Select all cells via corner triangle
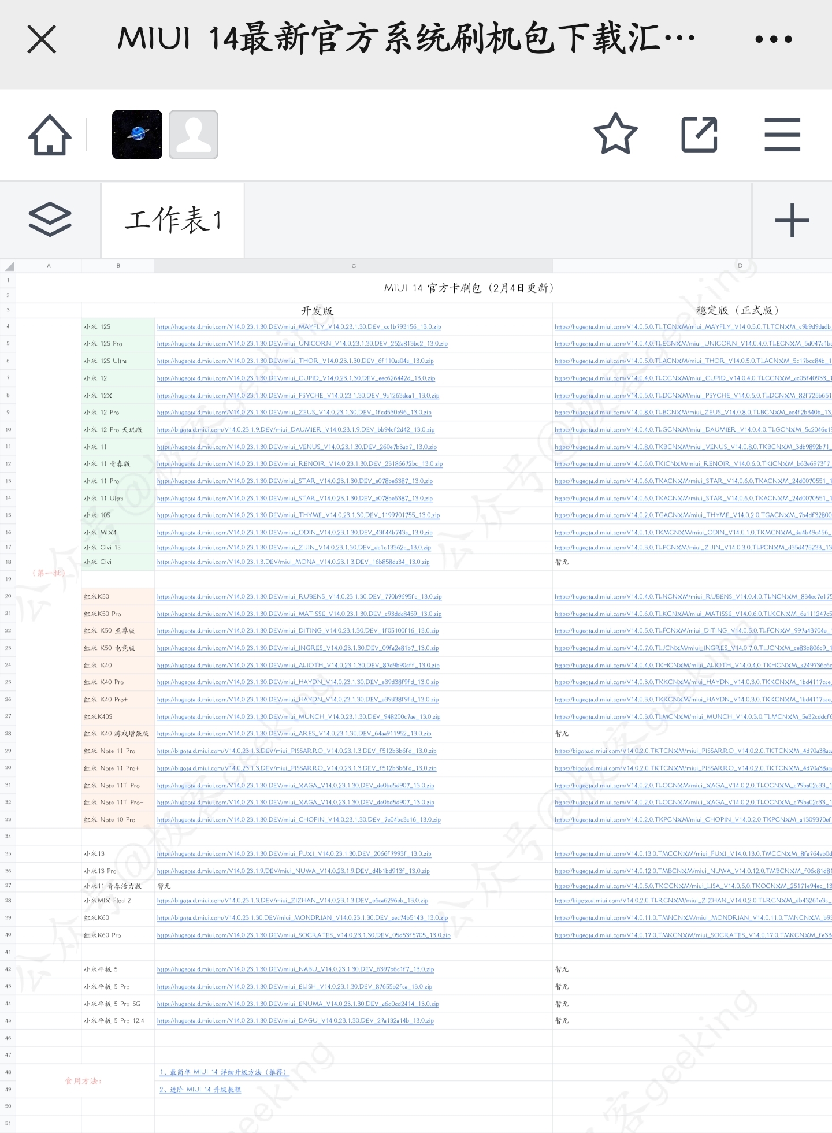 (8, 266)
